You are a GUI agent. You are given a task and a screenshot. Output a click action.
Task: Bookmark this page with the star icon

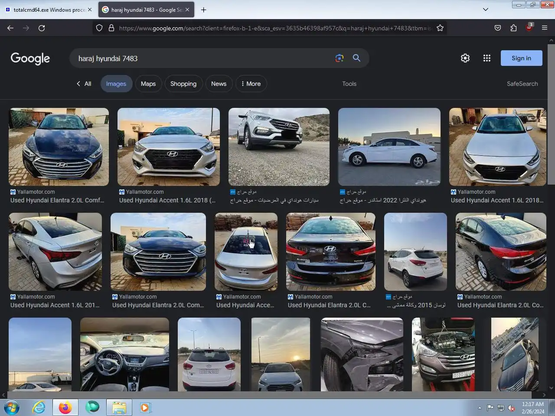tap(440, 28)
